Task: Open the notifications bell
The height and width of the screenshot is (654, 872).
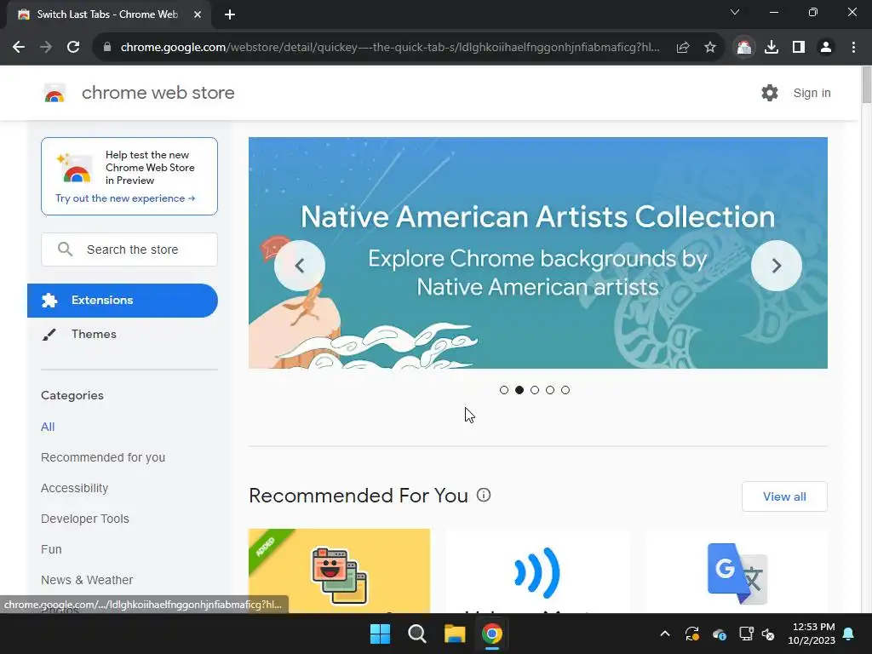Action: (x=849, y=634)
